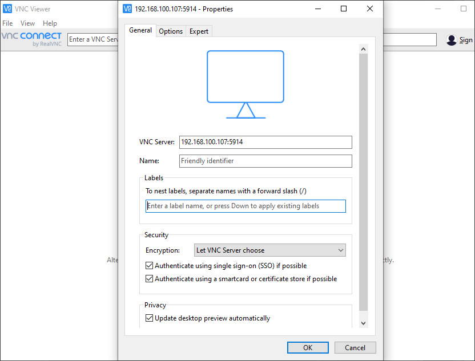Click the scrollbar down arrow in Properties
The height and width of the screenshot is (361, 475).
363,323
